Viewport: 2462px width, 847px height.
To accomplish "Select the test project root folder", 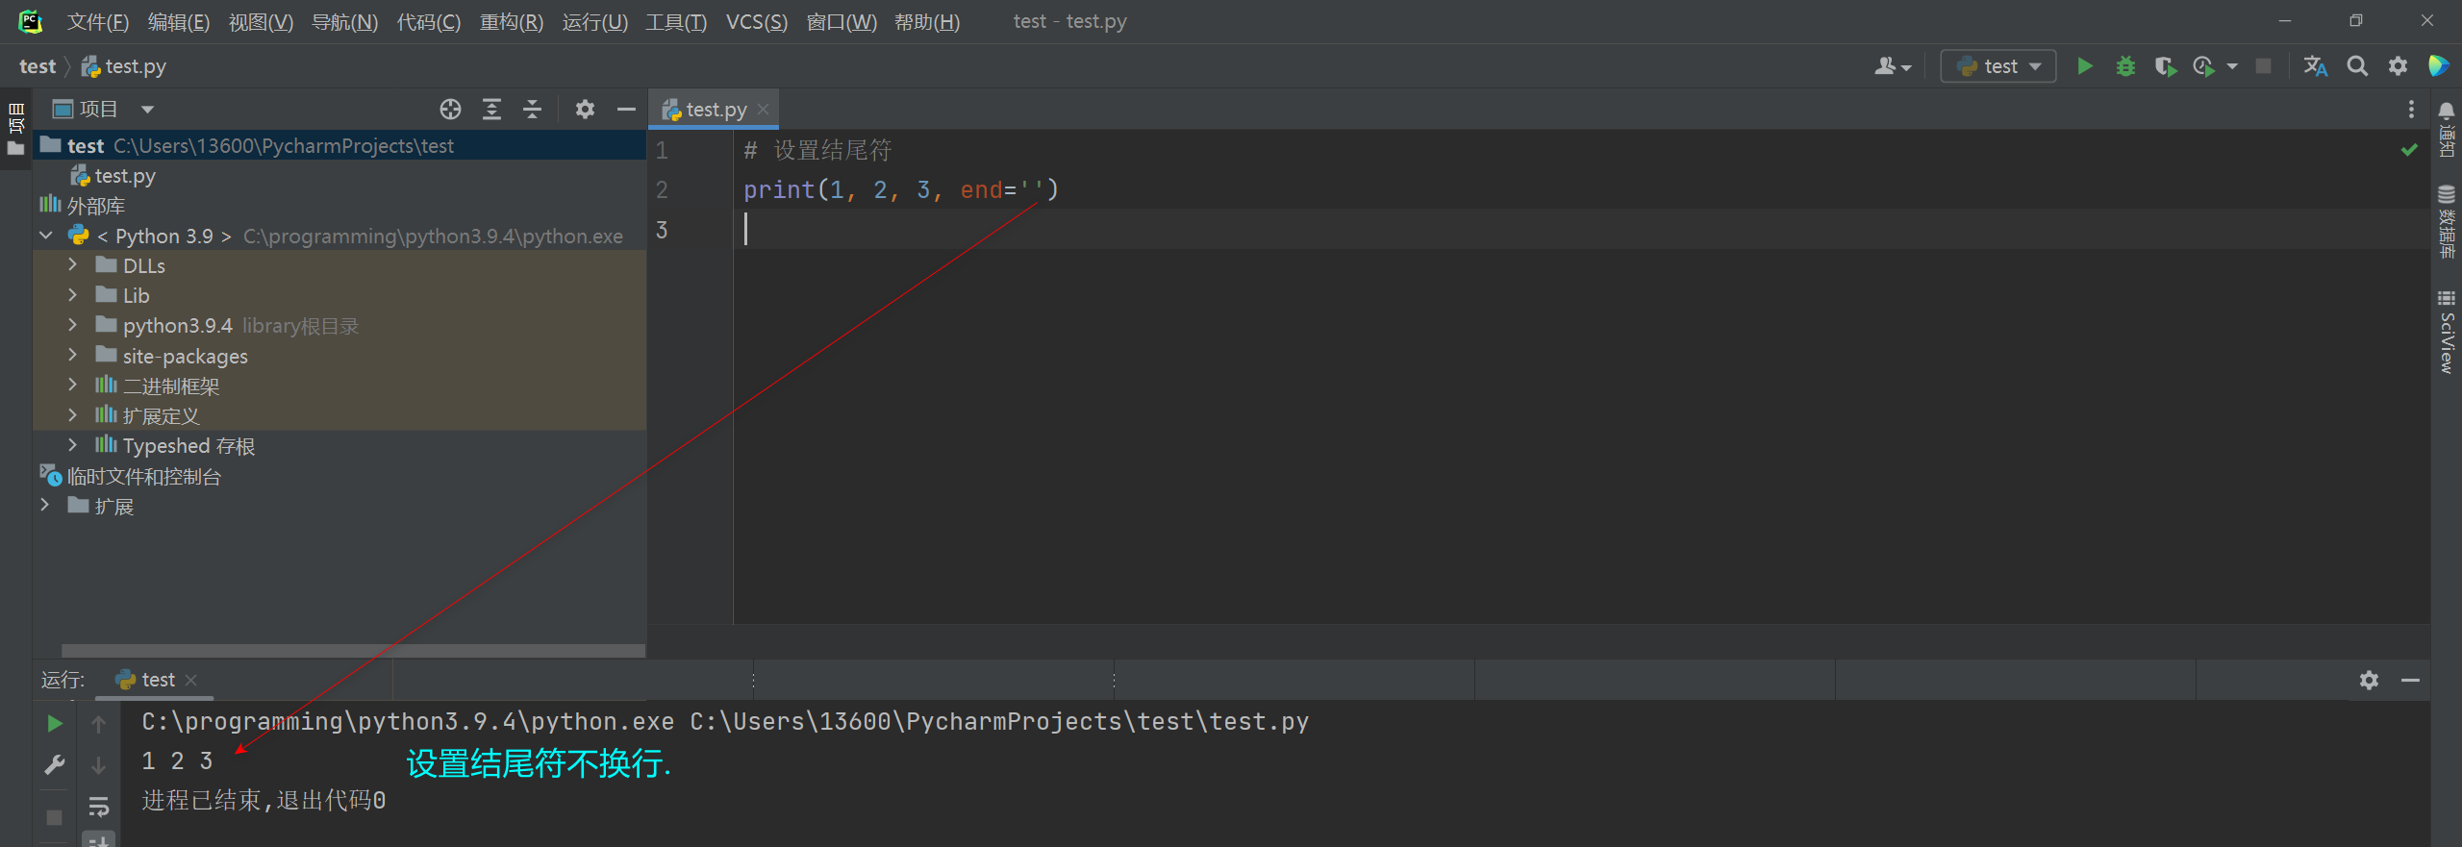I will coord(339,146).
